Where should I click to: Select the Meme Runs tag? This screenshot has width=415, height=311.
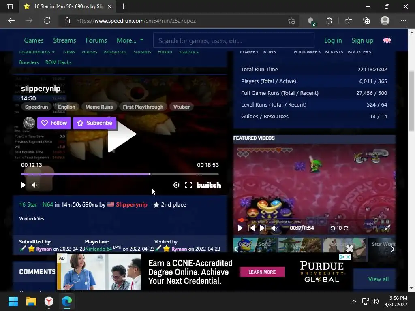click(99, 107)
